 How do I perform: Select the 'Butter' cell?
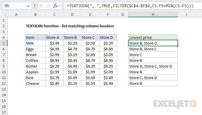35,66
